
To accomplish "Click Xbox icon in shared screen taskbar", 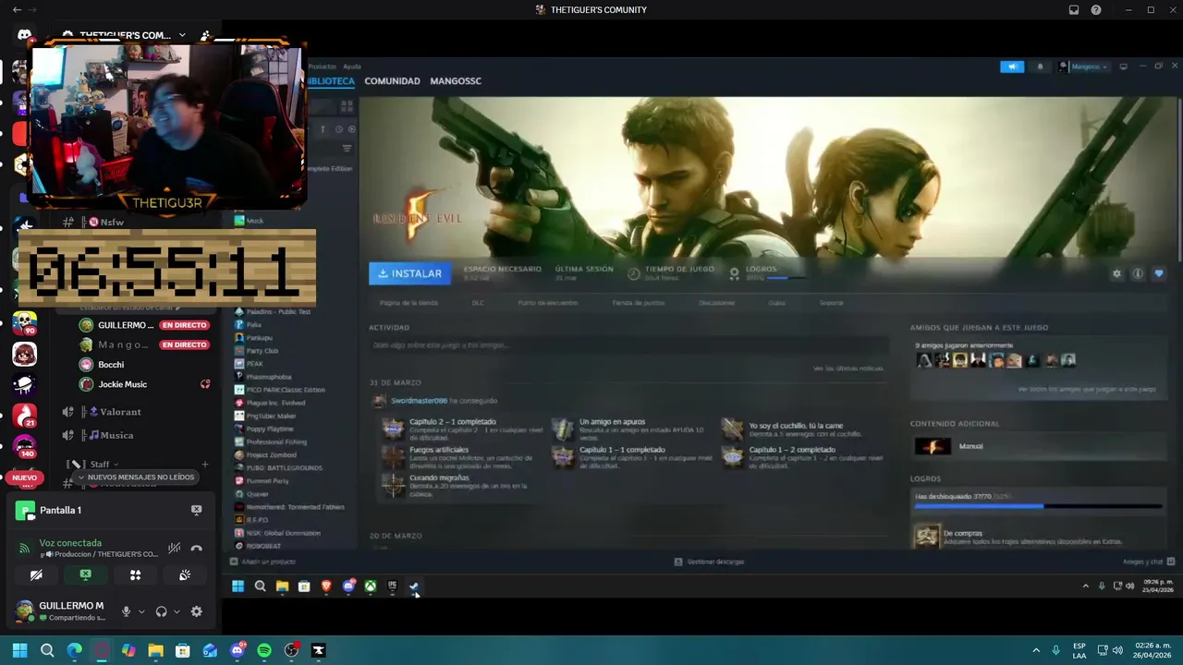I will [x=370, y=586].
